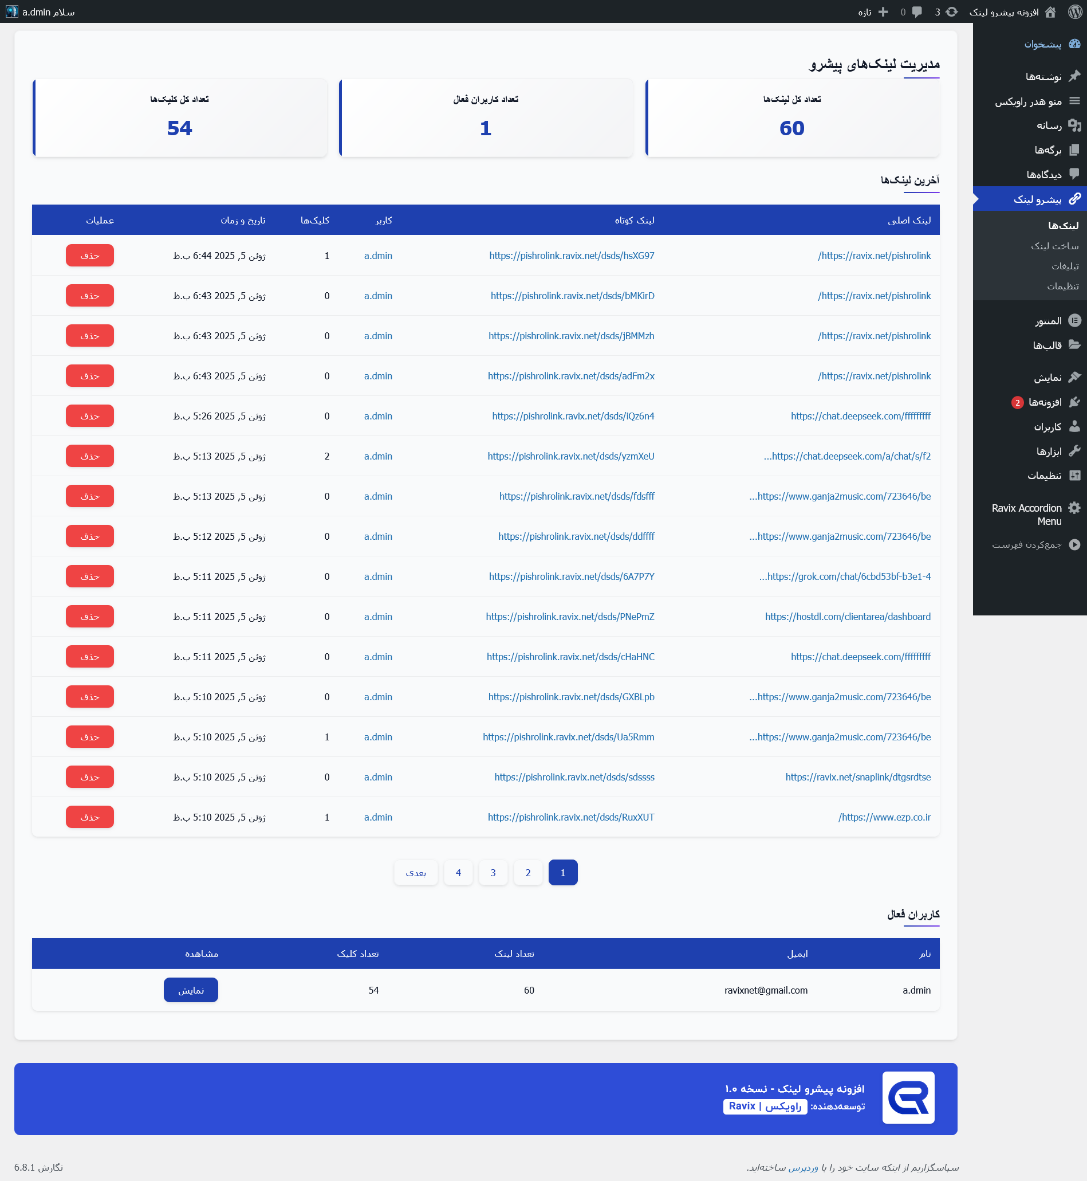Click the comment icon for دیدگاه‌ها
Image resolution: width=1087 pixels, height=1181 pixels.
[x=1074, y=174]
